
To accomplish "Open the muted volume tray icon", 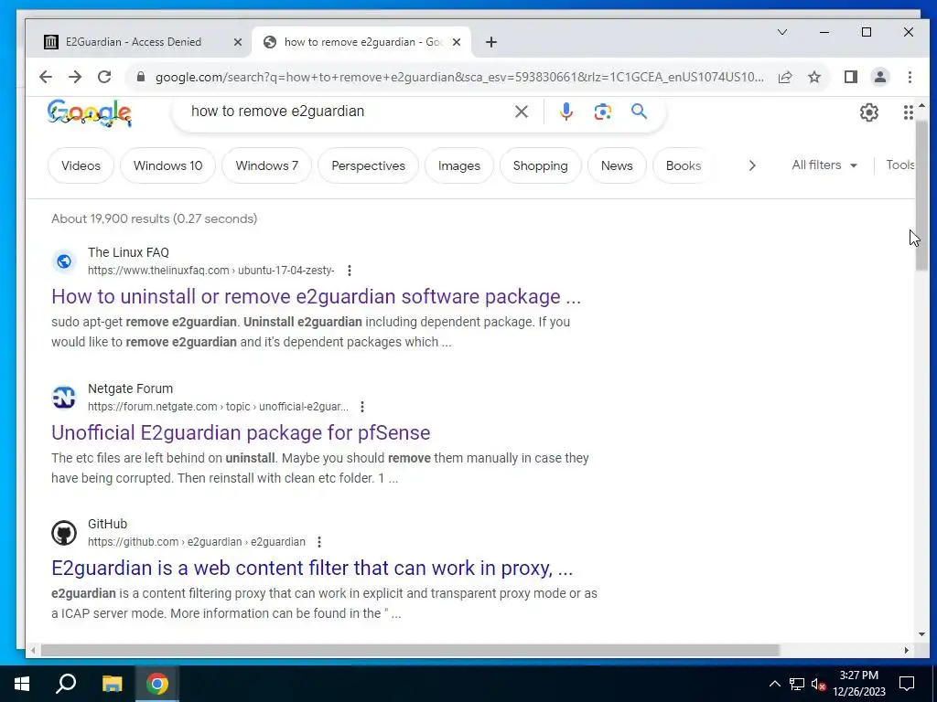I will (819, 684).
